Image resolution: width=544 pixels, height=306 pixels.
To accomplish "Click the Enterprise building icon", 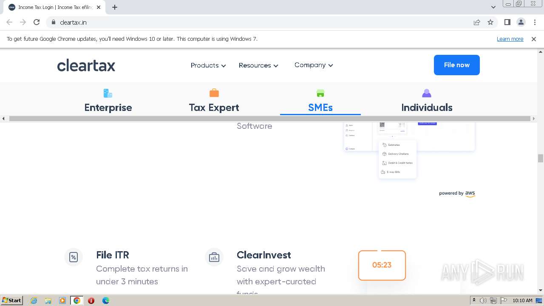I will click(108, 93).
